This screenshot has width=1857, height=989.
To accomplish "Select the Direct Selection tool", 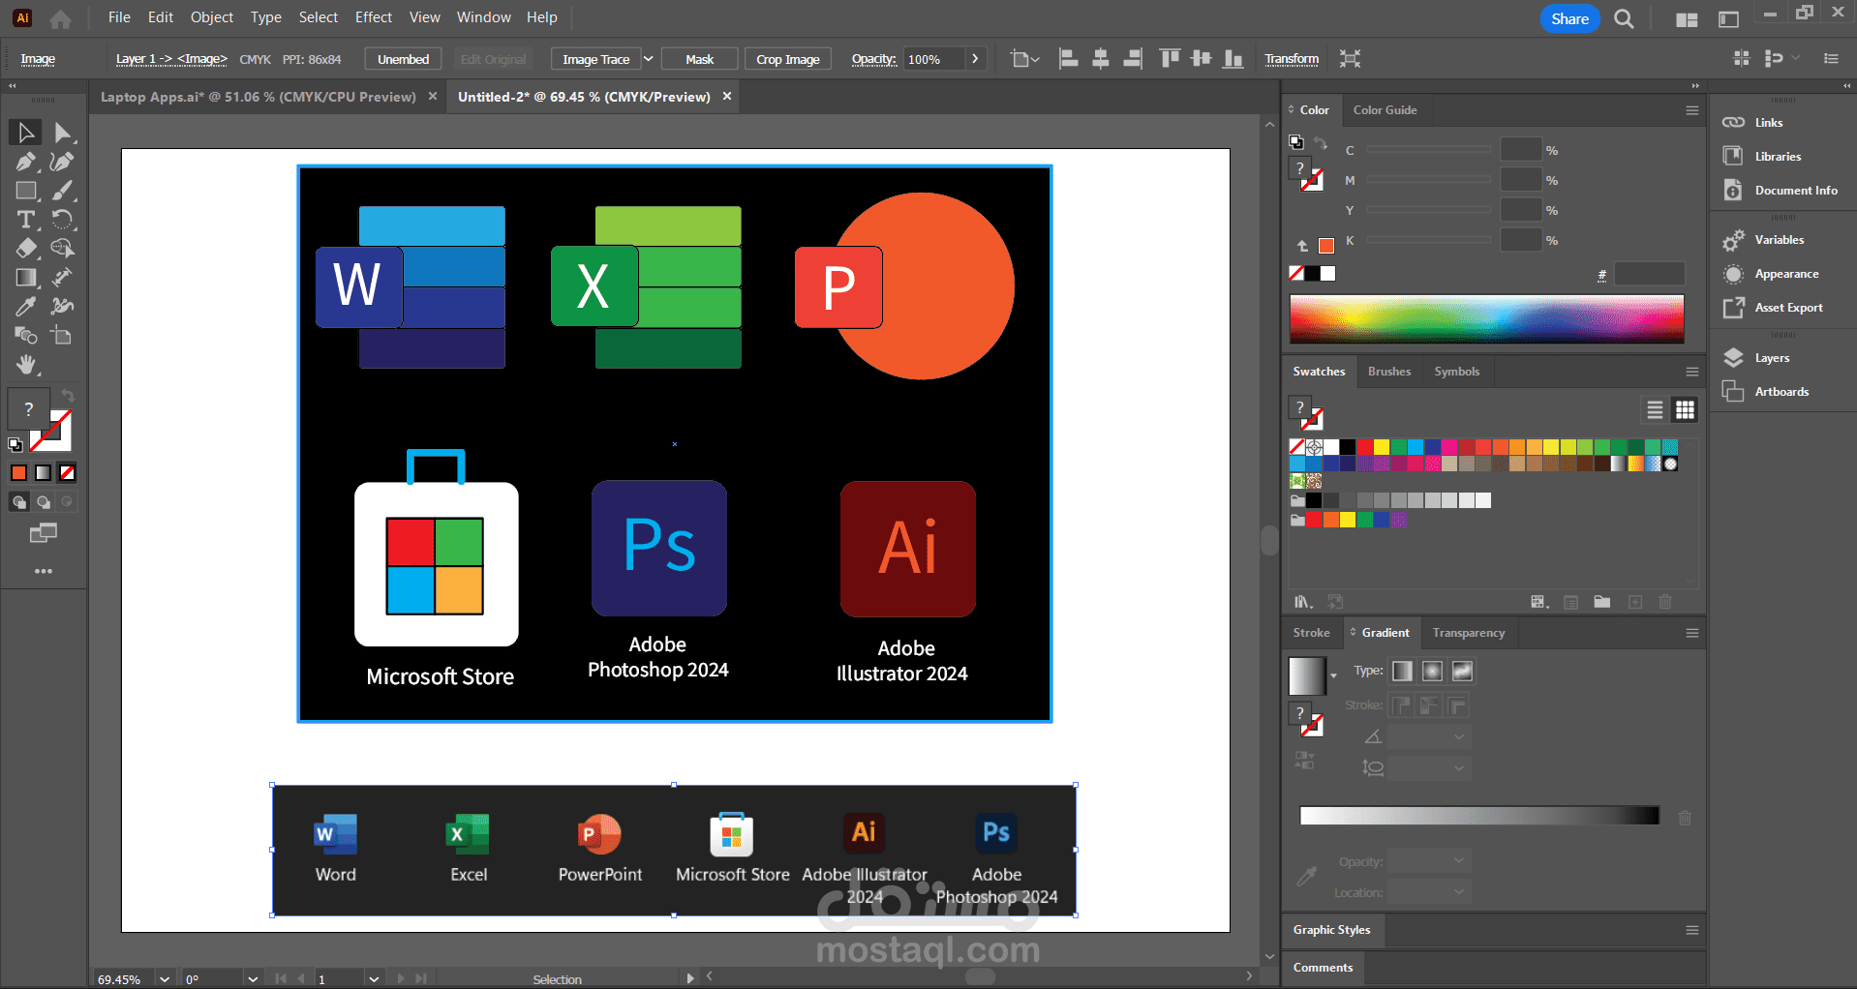I will pyautogui.click(x=63, y=133).
